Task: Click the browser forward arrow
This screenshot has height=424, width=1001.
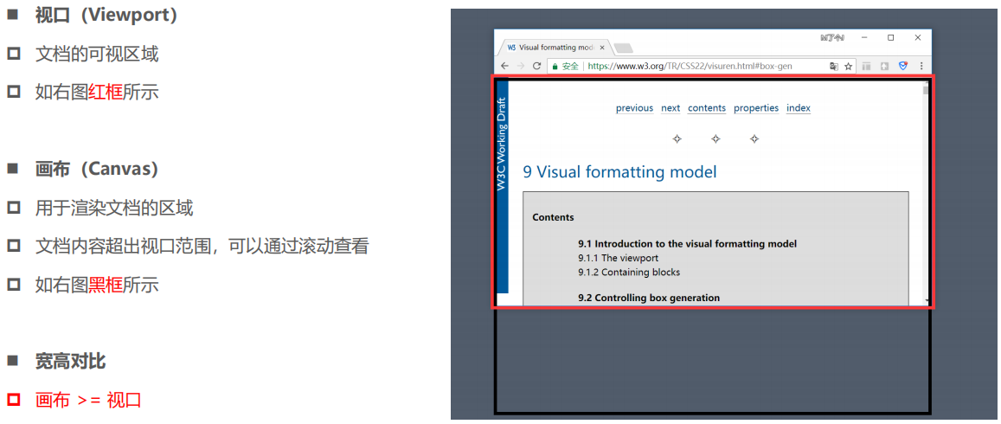Action: [521, 66]
